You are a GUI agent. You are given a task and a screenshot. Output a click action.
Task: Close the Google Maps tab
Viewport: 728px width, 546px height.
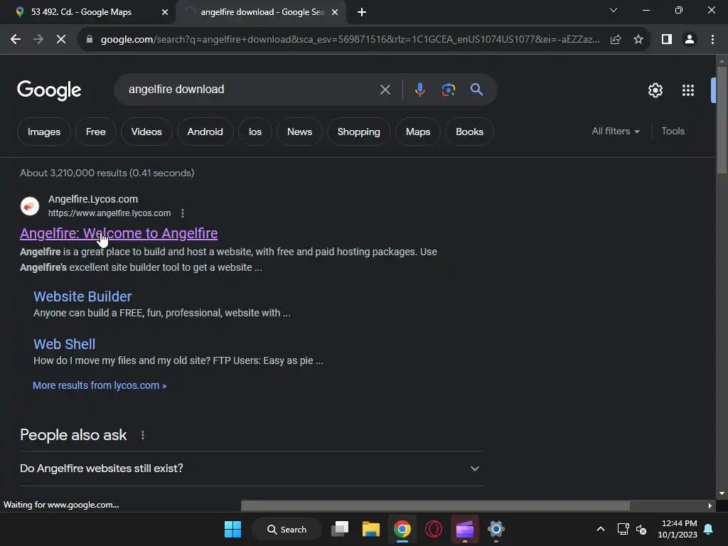coord(164,12)
